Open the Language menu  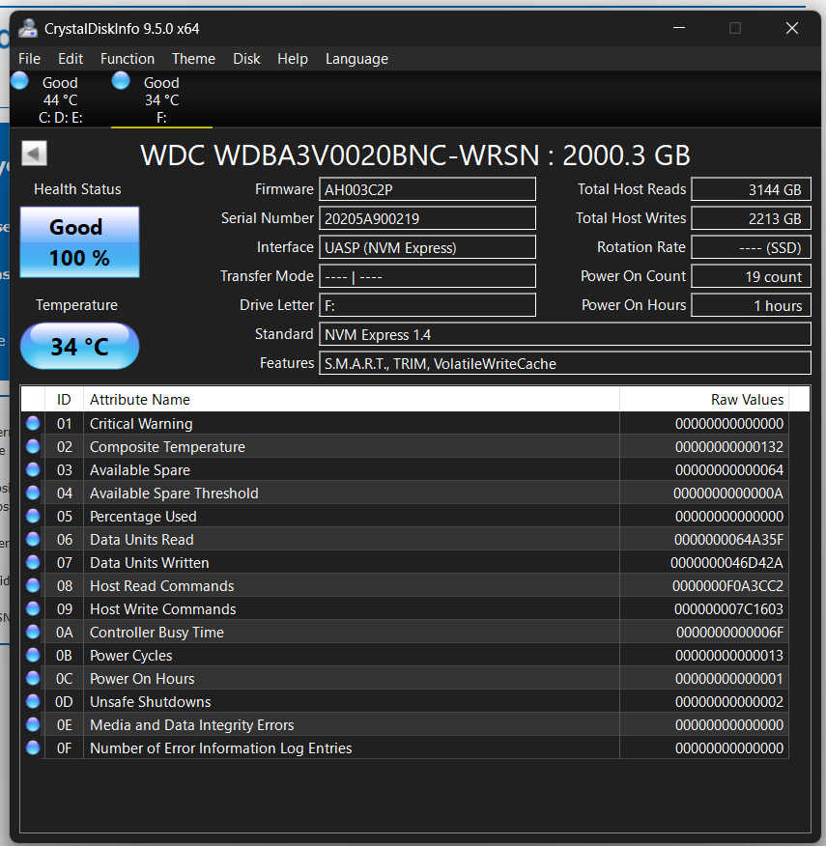pyautogui.click(x=356, y=58)
